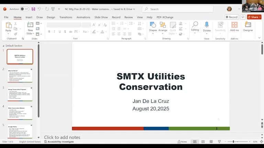This screenshot has height=148, width=264.
Task: Open the Designer pane
Action: (x=248, y=25)
